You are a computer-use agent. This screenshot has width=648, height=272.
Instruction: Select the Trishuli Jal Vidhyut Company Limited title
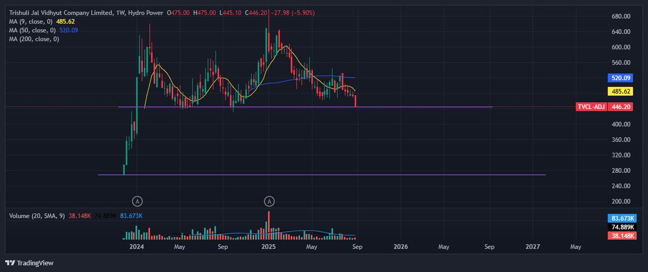pyautogui.click(x=62, y=12)
